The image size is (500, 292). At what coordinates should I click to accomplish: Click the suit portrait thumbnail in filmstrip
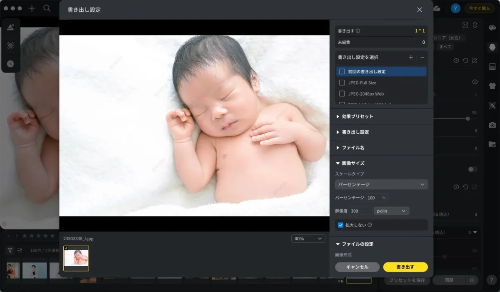[35, 271]
